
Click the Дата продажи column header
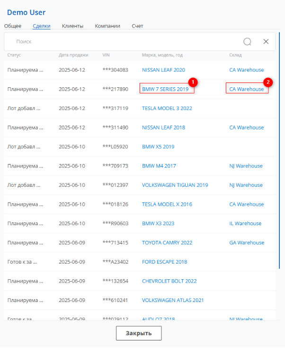[x=73, y=55]
